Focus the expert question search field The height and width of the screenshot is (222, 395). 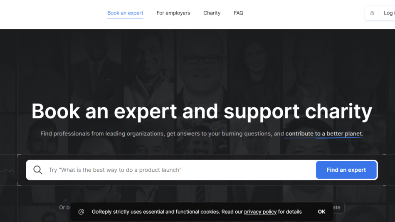pyautogui.click(x=179, y=170)
